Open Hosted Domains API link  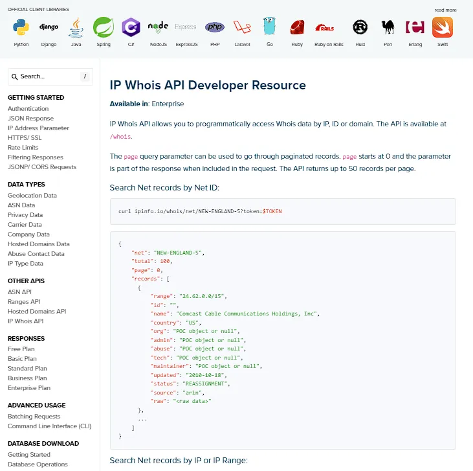click(x=37, y=311)
